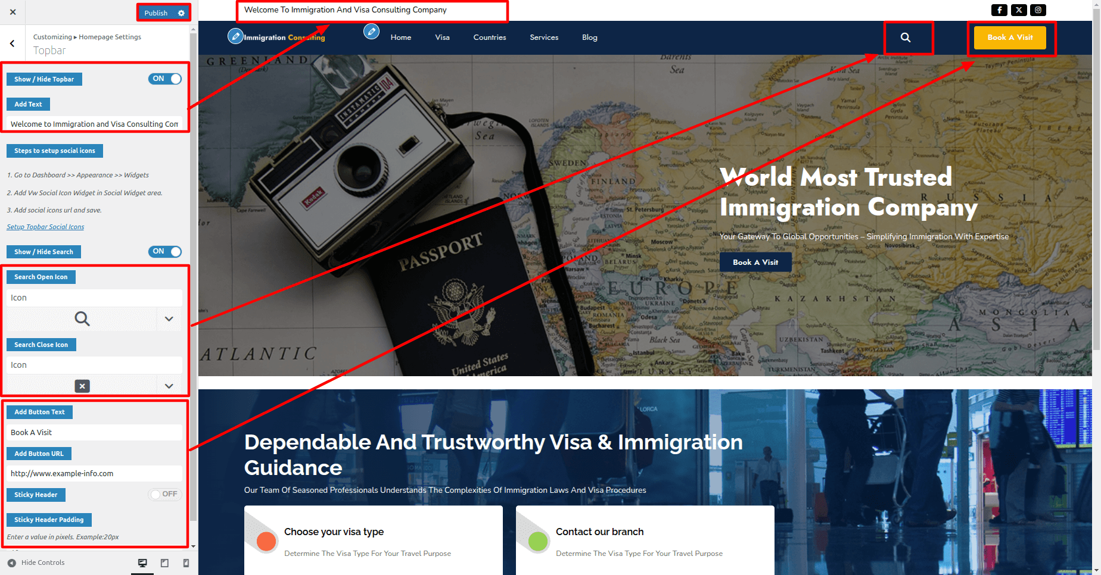This screenshot has width=1101, height=575.
Task: Open the Facebook social icon
Action: coord(999,10)
